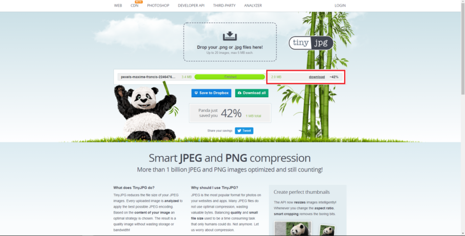Open the ANALYZER page
The height and width of the screenshot is (236, 465).
click(x=253, y=5)
